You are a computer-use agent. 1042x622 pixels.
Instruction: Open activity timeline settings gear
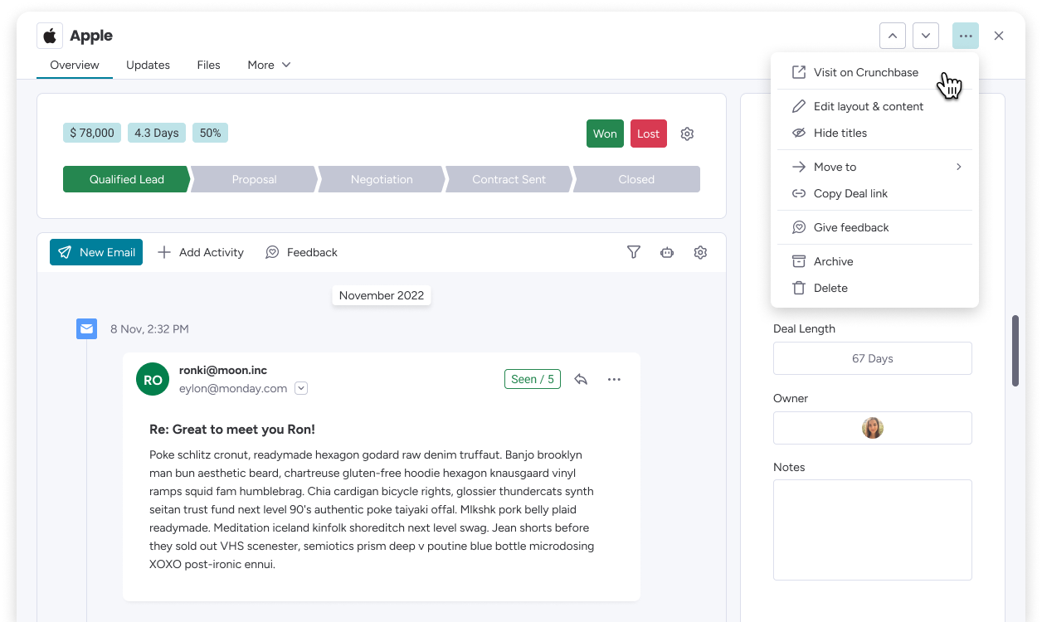coord(700,252)
